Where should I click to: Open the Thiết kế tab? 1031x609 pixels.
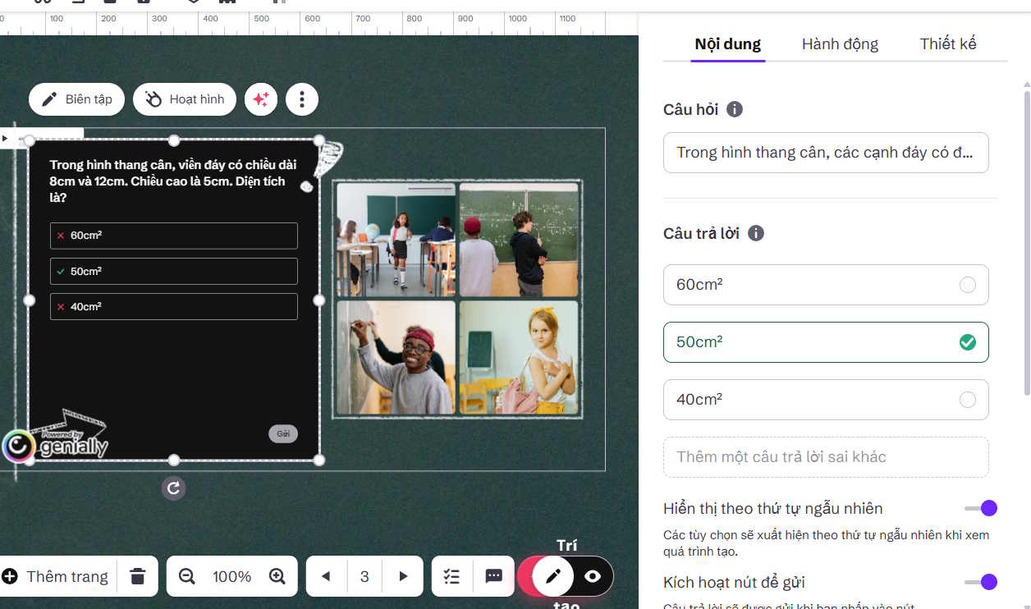[948, 43]
